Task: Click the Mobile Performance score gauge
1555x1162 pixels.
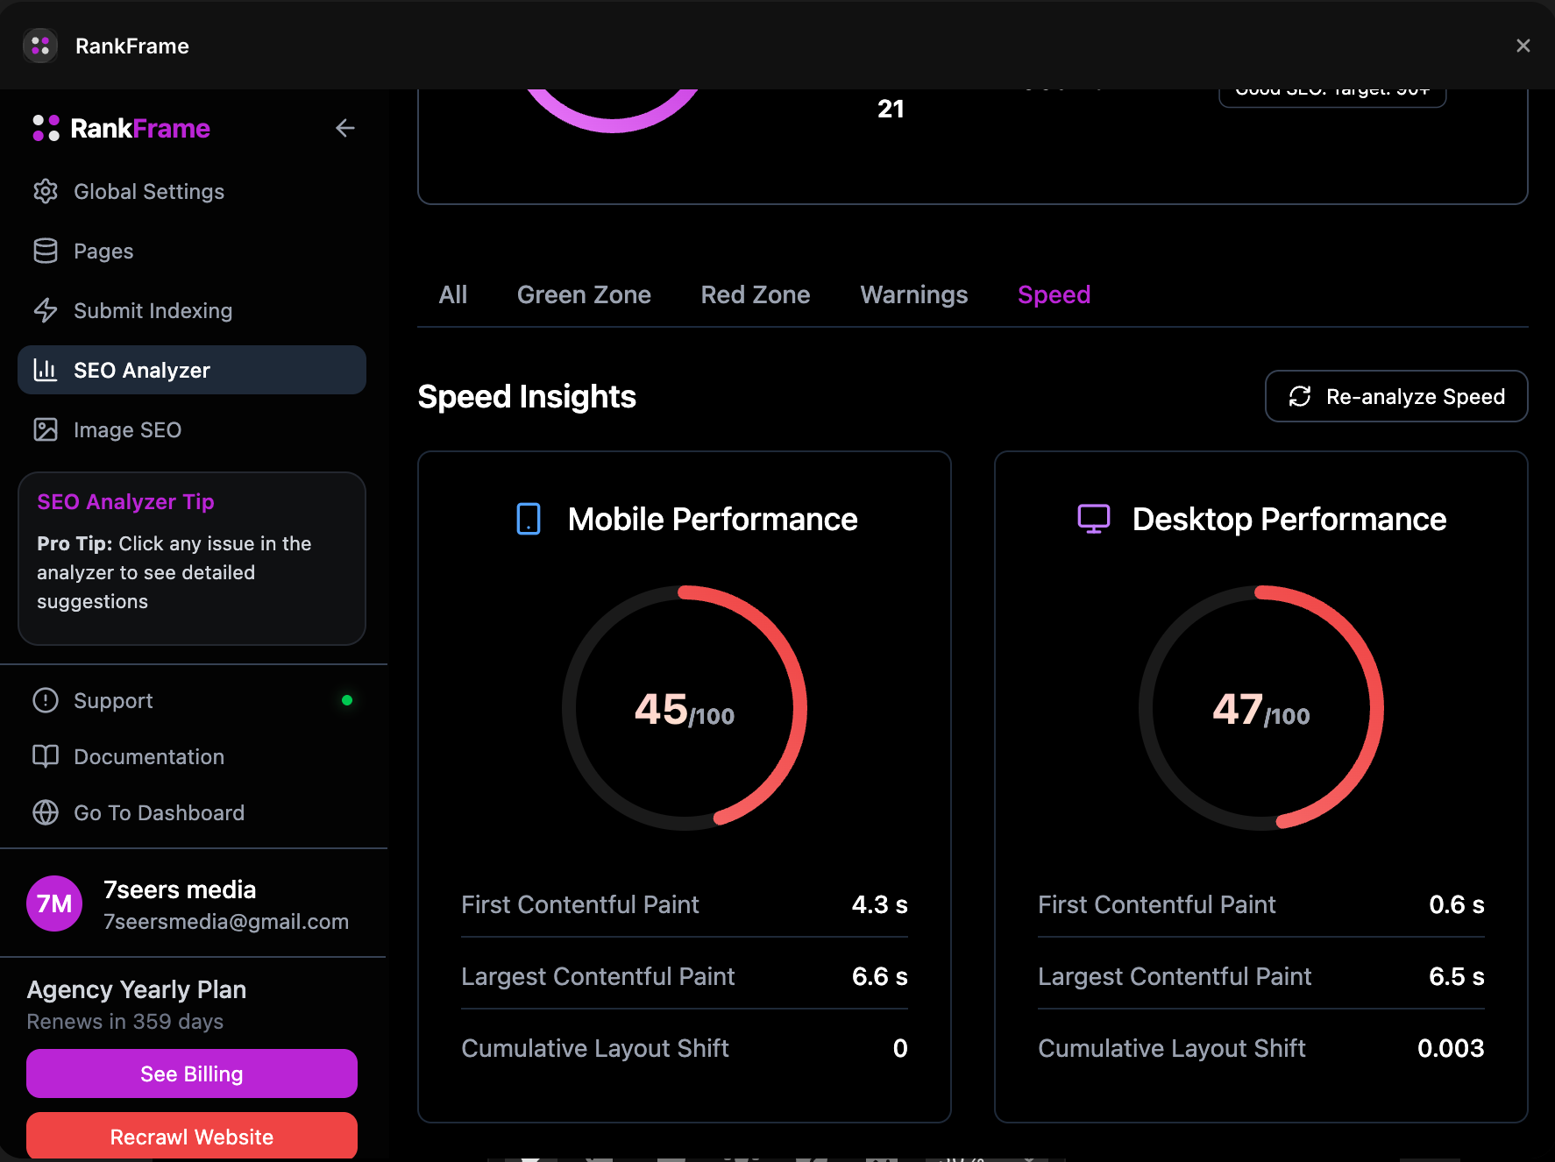Action: [x=685, y=708]
